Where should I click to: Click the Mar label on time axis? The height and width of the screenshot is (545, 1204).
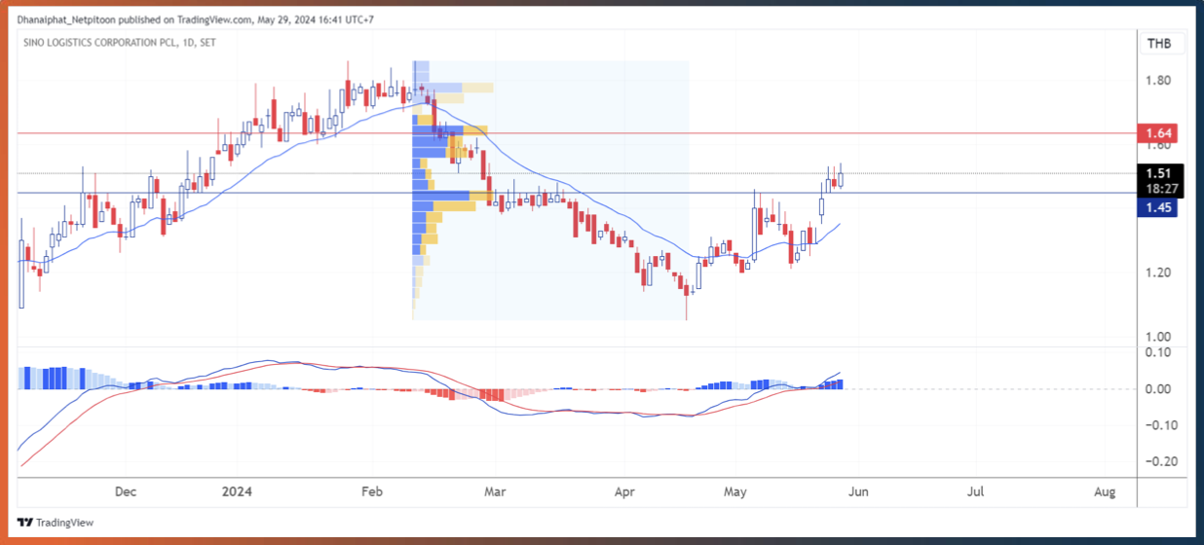tap(496, 492)
